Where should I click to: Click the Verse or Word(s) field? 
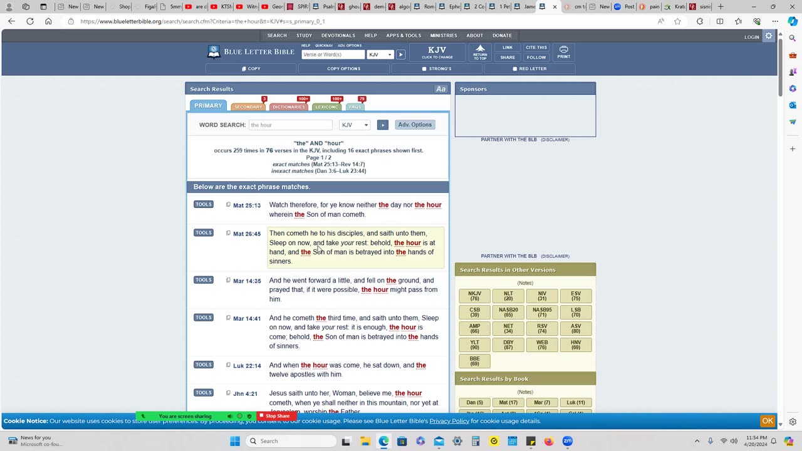[x=333, y=54]
